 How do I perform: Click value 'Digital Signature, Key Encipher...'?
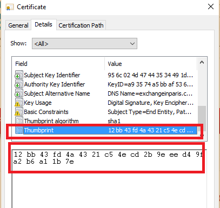(x=150, y=103)
